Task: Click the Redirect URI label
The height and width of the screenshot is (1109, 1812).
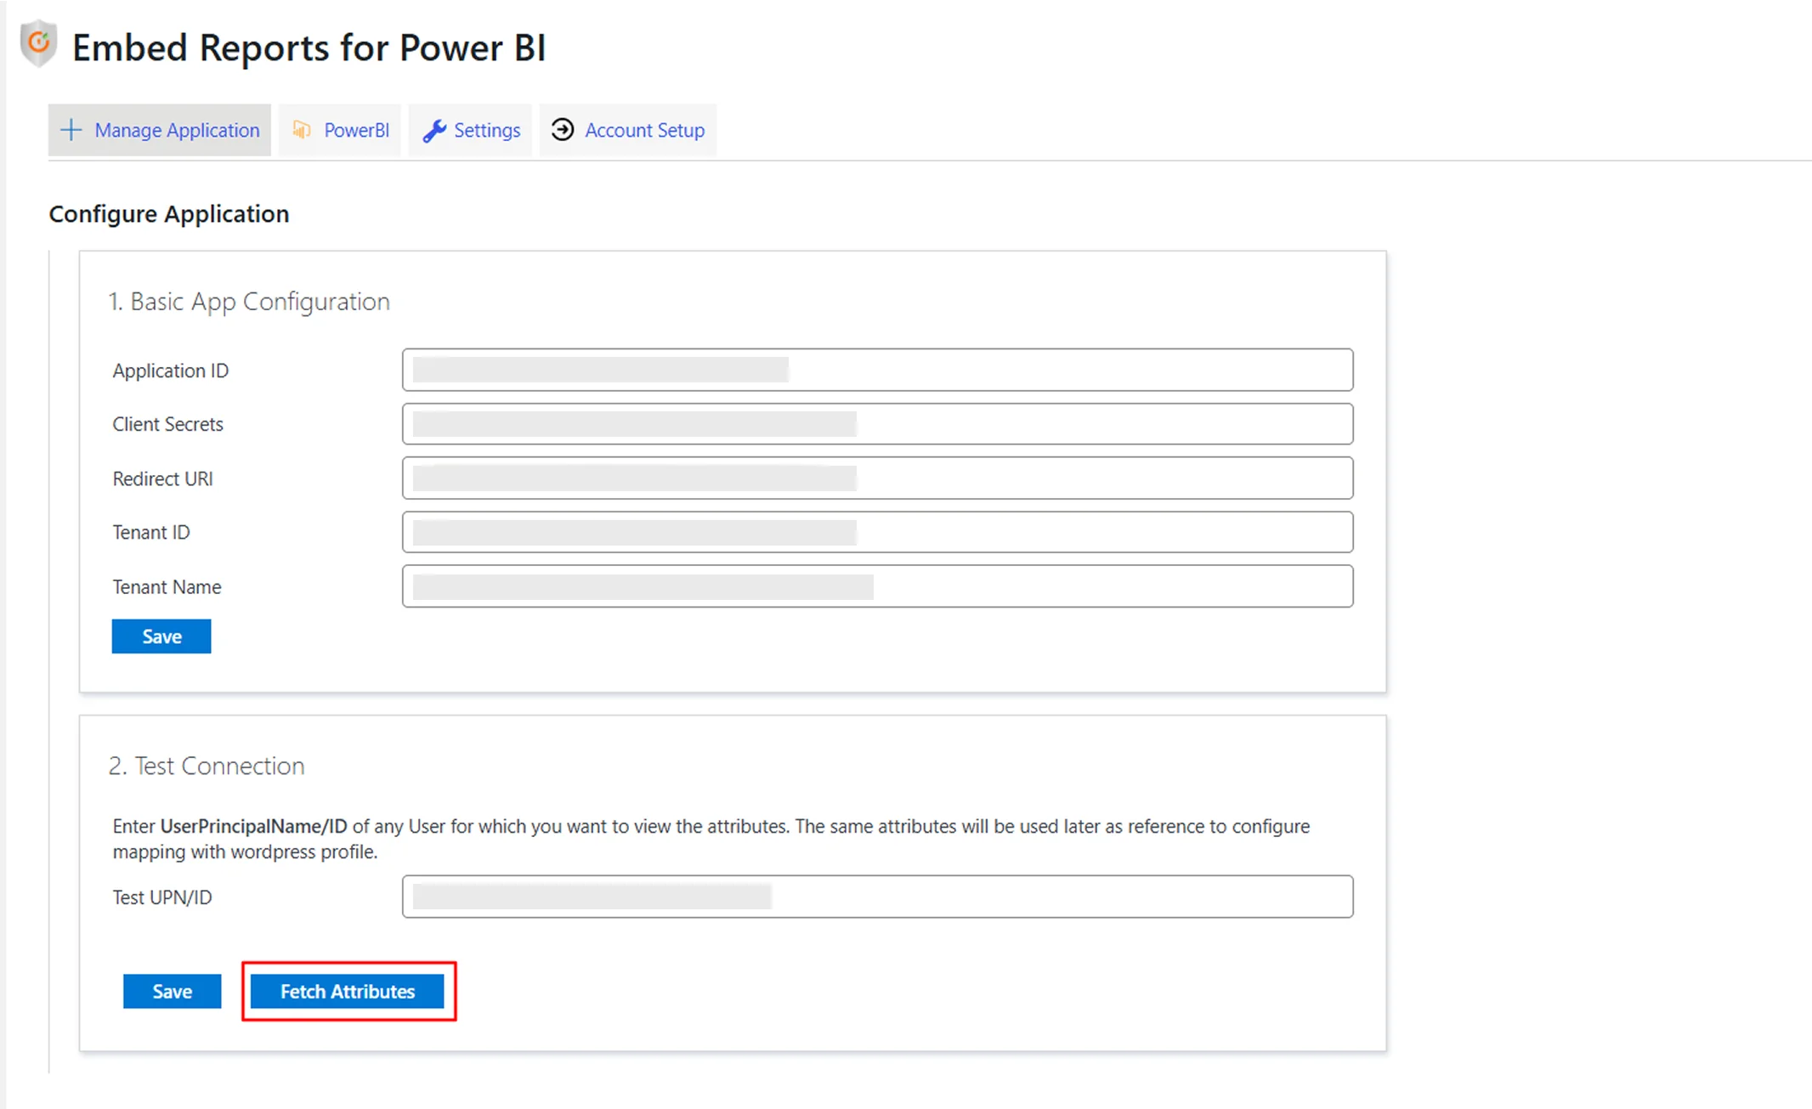Action: click(x=163, y=479)
